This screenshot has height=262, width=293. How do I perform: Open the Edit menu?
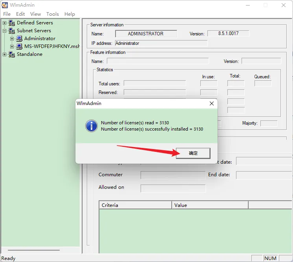pyautogui.click(x=20, y=14)
